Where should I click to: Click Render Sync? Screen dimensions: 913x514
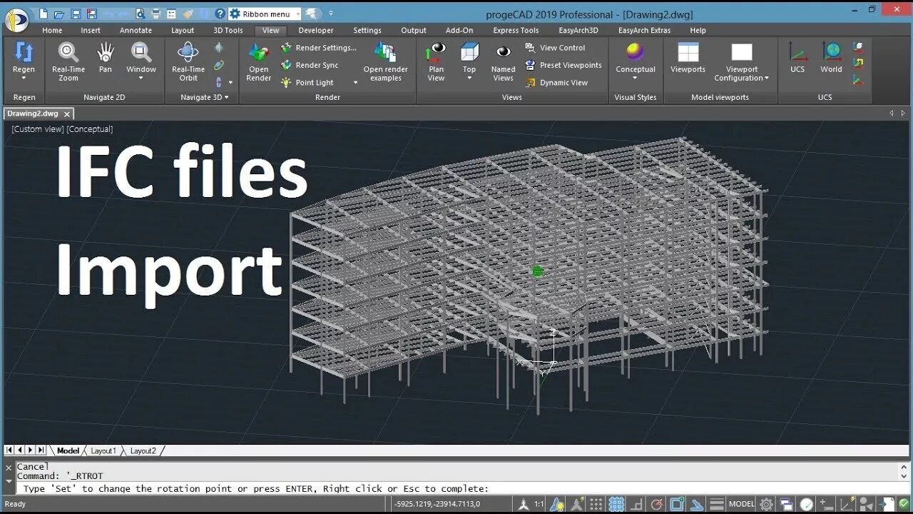click(310, 65)
